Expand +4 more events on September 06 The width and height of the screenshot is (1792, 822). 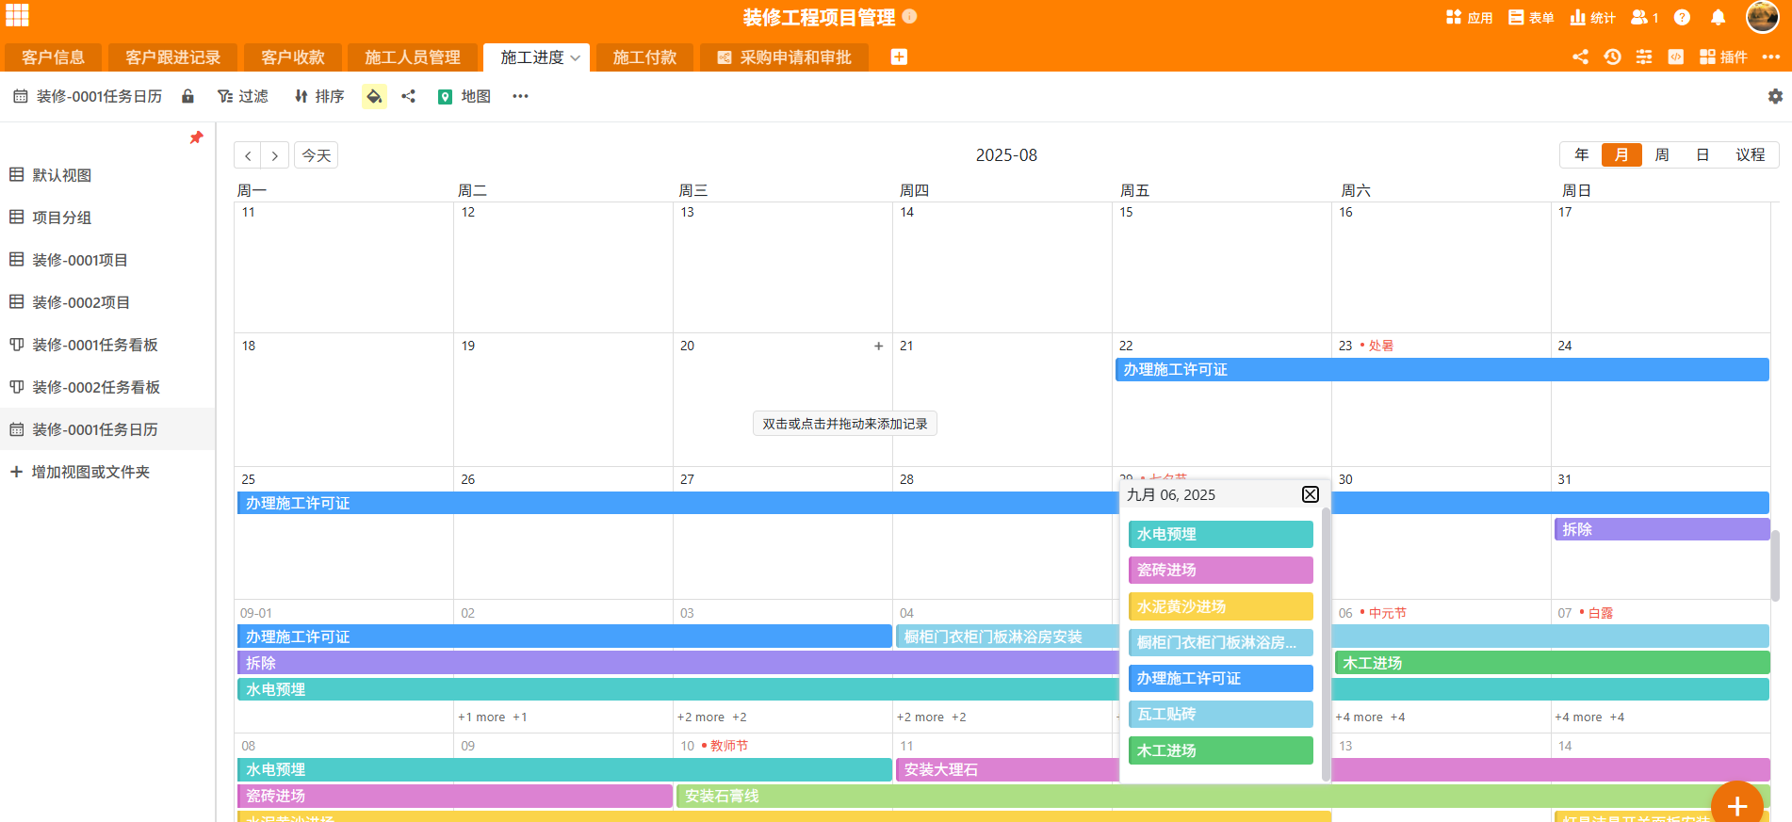click(1360, 717)
